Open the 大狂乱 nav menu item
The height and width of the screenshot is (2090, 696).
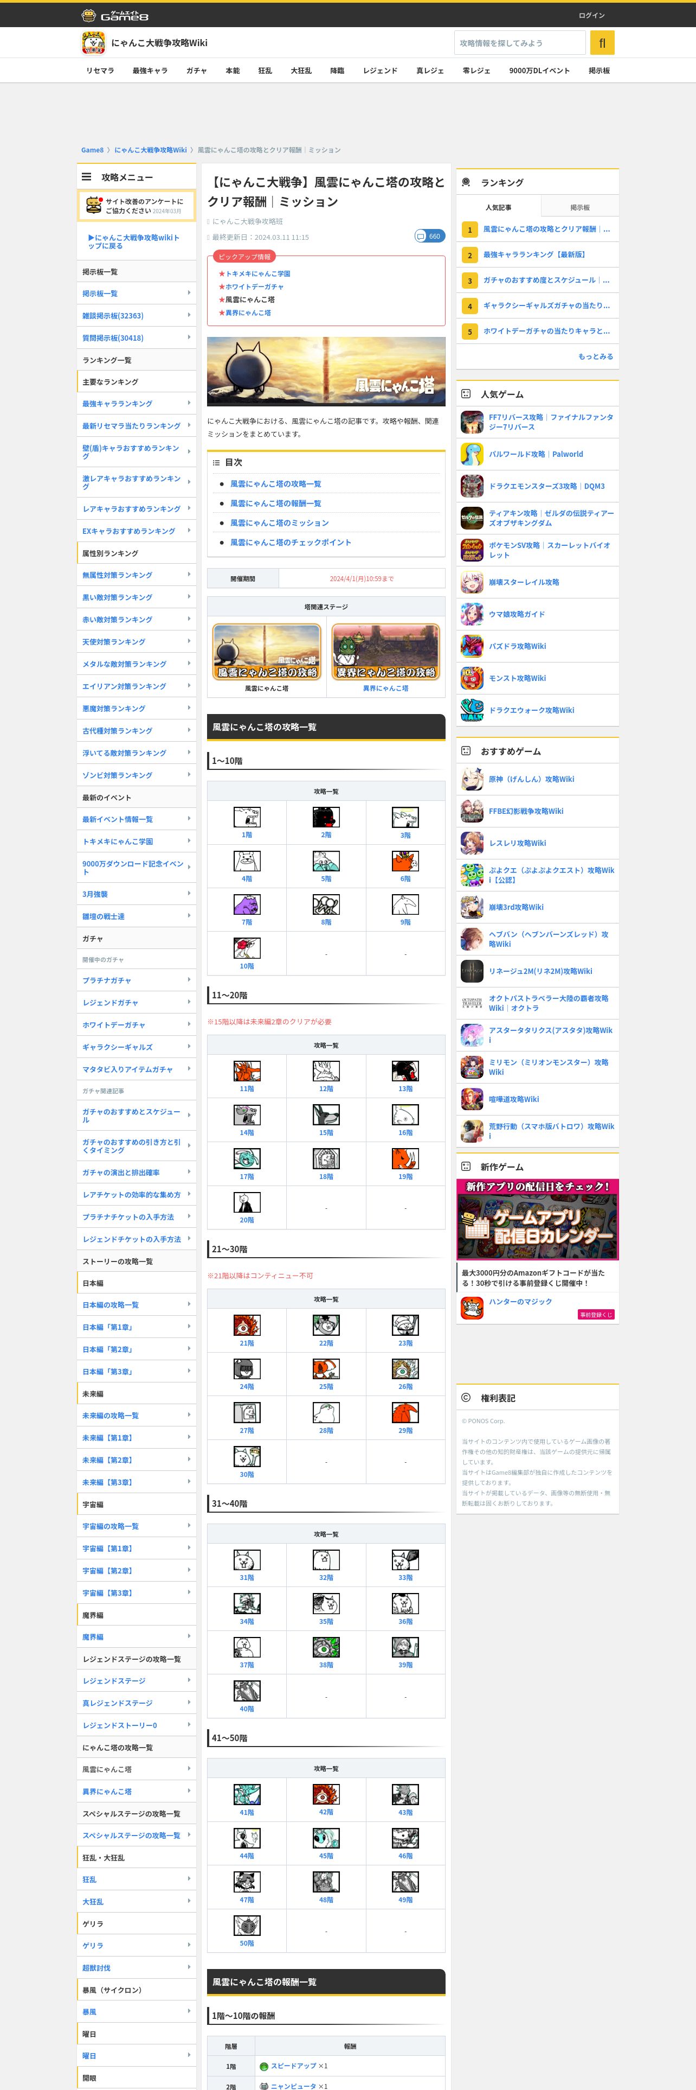301,71
